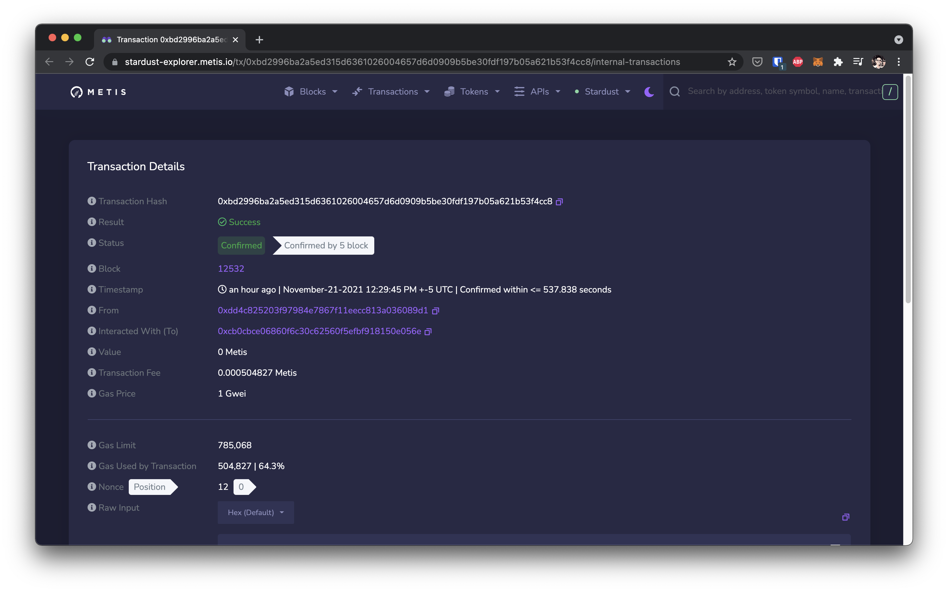Click the Metis logo
This screenshot has width=948, height=592.
pos(98,92)
